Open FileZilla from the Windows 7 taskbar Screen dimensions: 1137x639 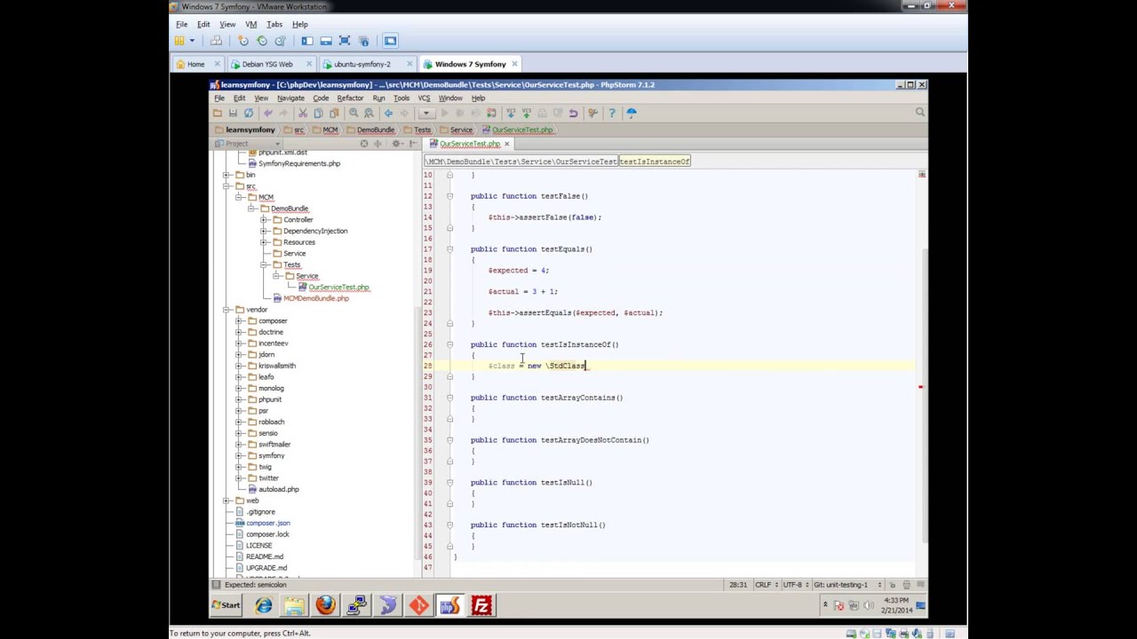[481, 605]
